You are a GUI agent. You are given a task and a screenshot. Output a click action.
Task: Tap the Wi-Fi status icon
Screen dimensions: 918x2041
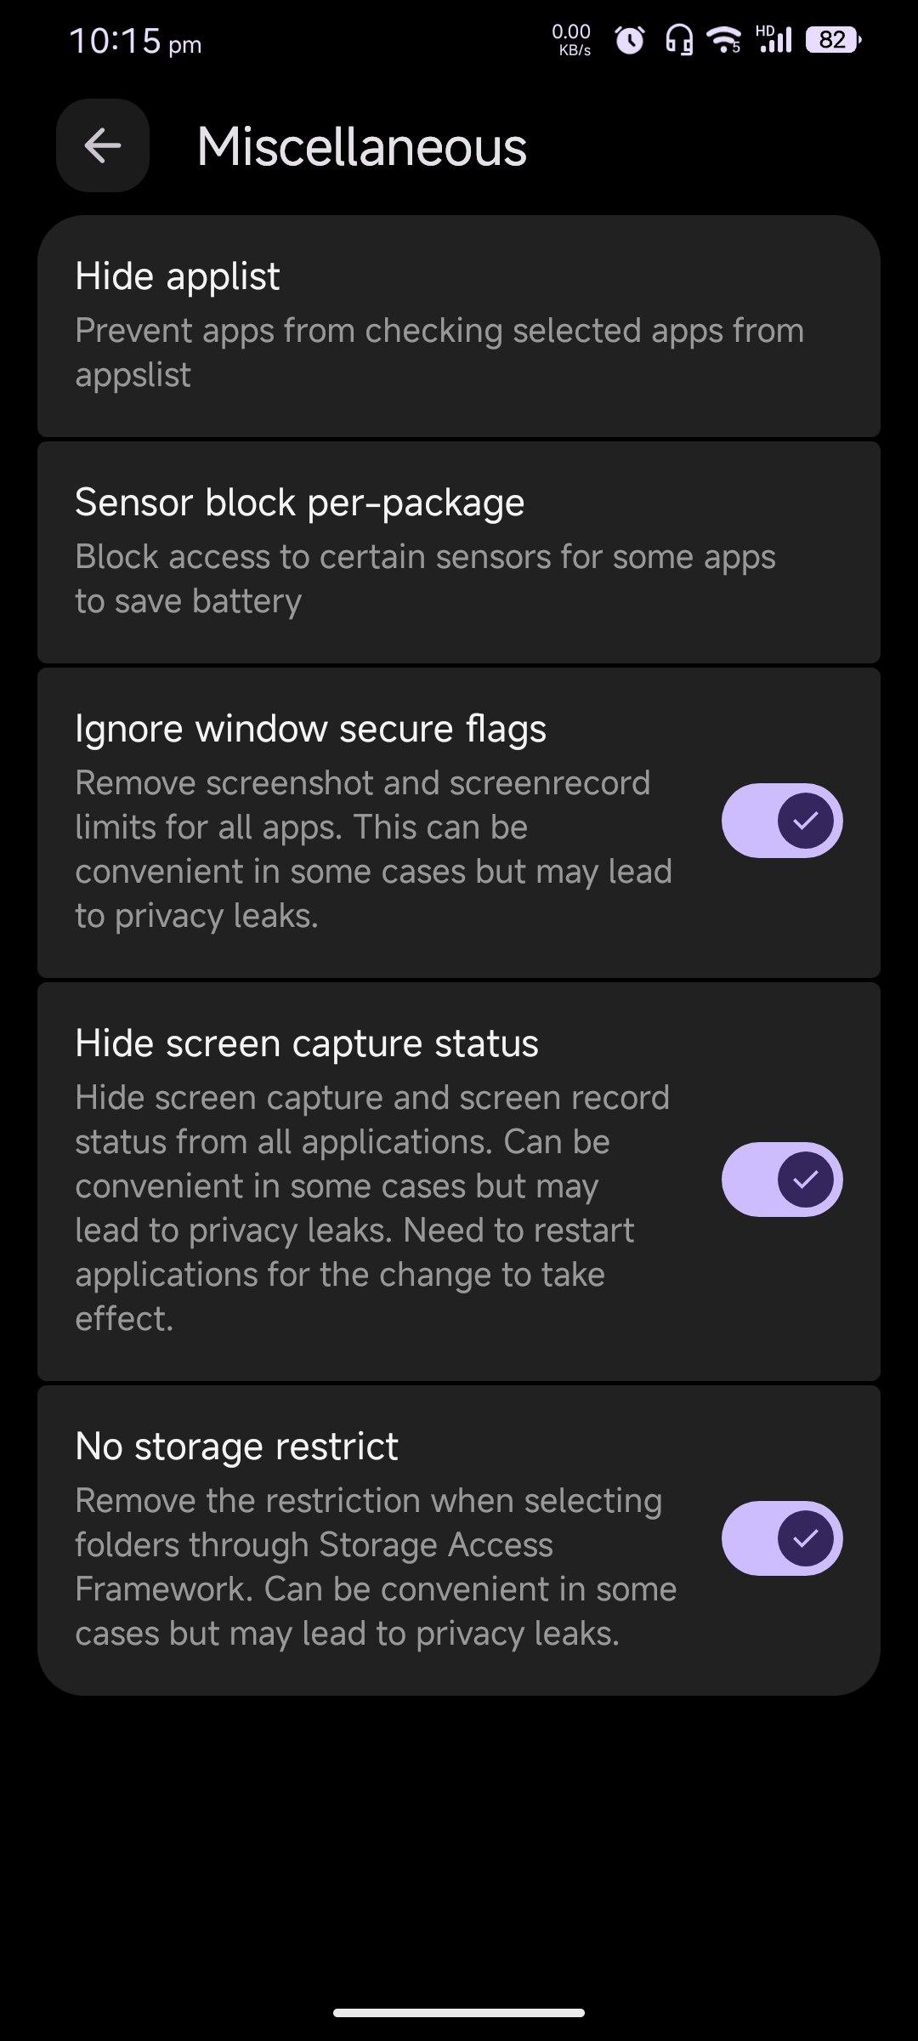tap(725, 39)
